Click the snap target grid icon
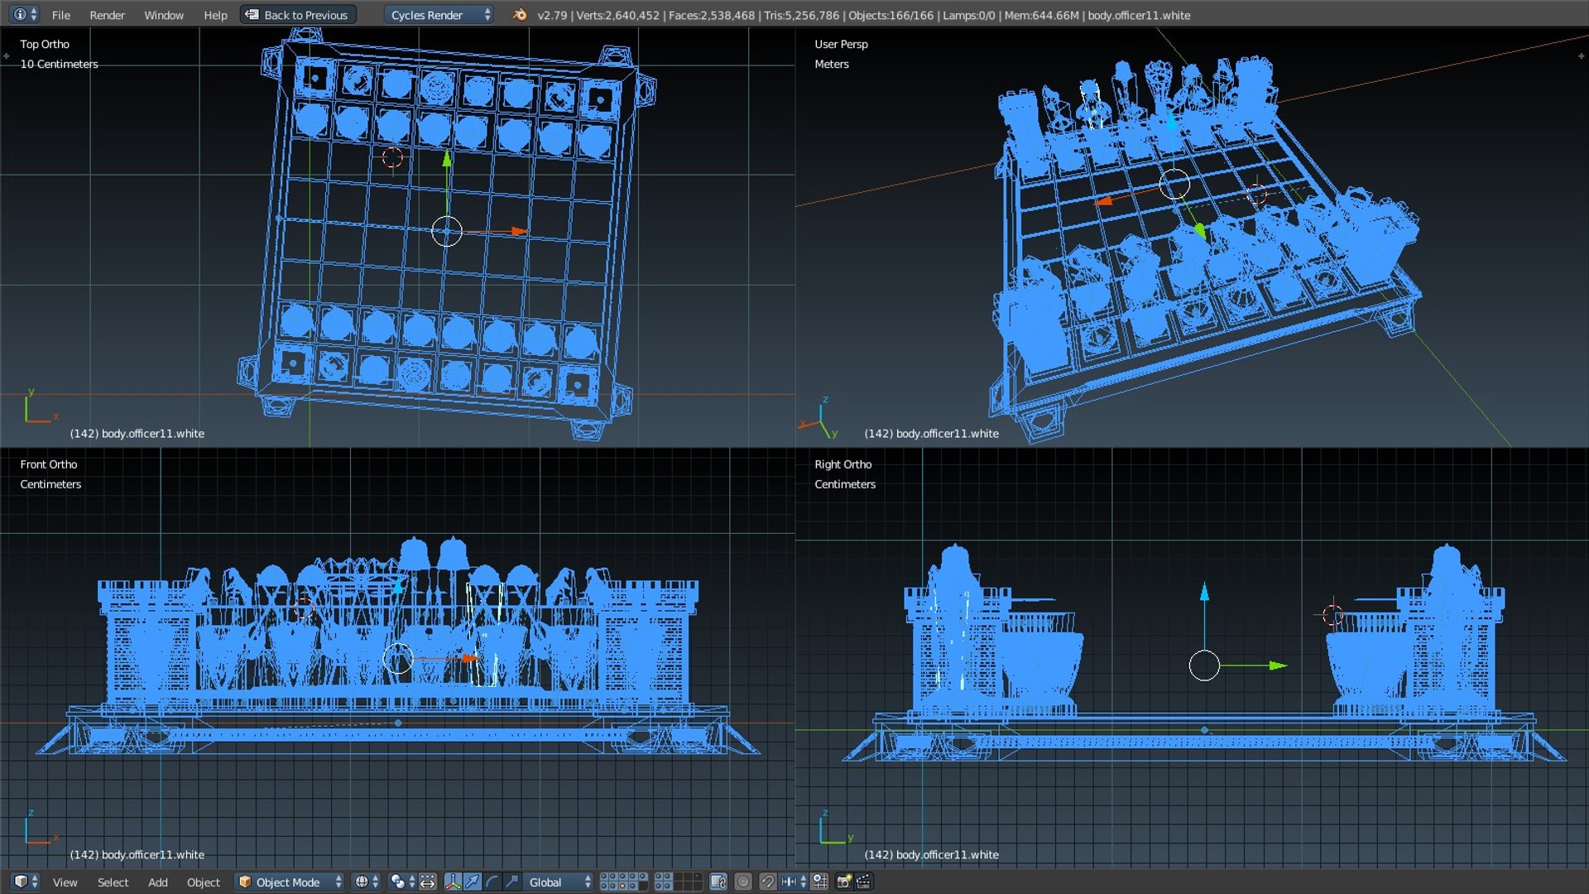Image resolution: width=1589 pixels, height=894 pixels. [x=820, y=882]
